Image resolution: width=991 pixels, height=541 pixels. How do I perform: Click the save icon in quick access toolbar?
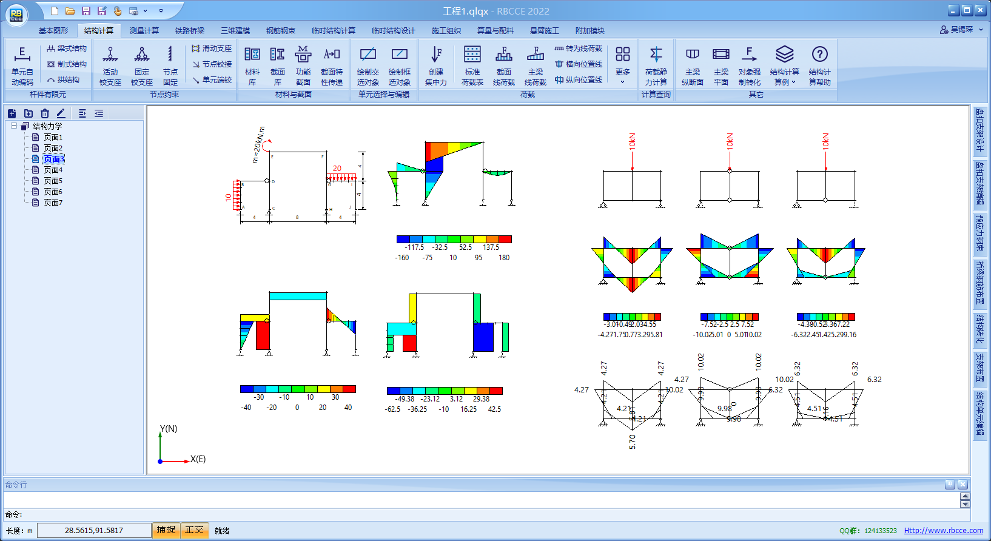click(x=86, y=11)
